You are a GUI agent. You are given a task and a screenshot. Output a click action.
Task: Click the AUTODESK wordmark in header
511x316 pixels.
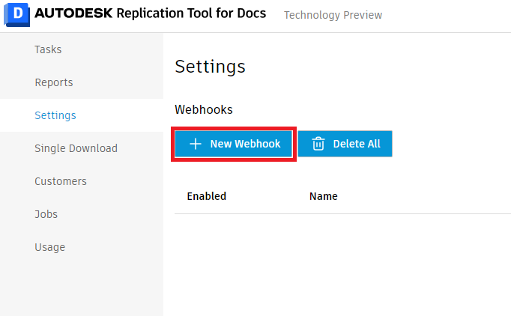tap(72, 14)
